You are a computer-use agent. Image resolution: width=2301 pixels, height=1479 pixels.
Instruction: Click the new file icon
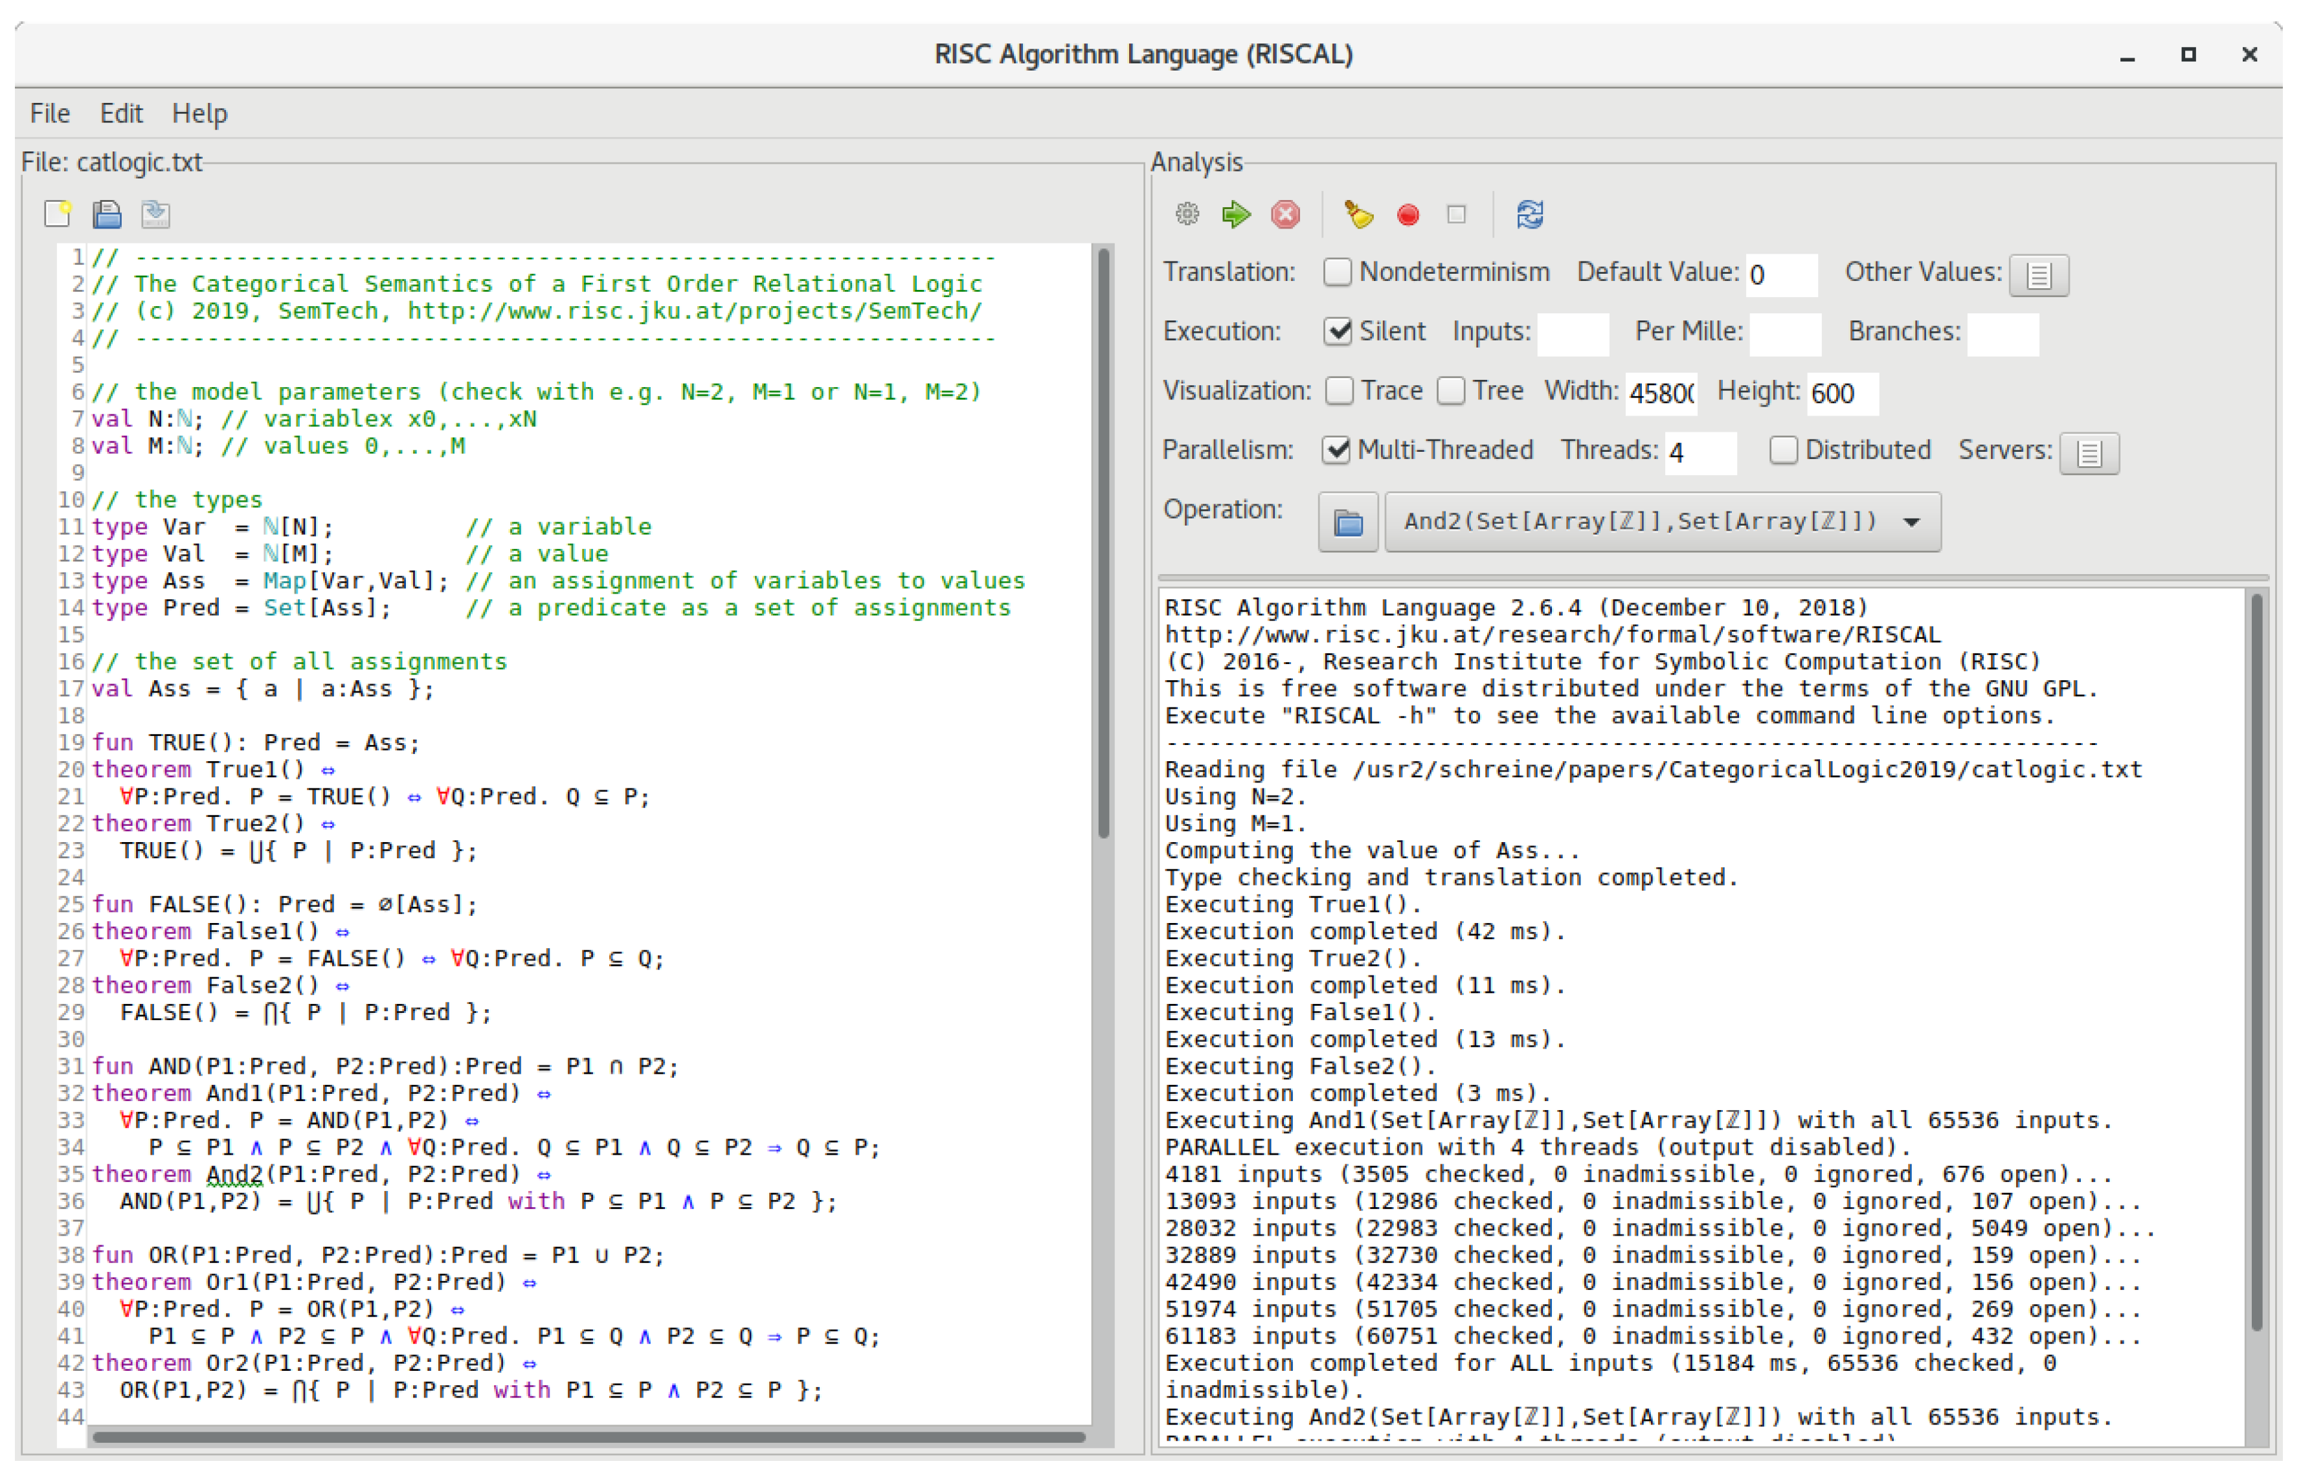[58, 214]
